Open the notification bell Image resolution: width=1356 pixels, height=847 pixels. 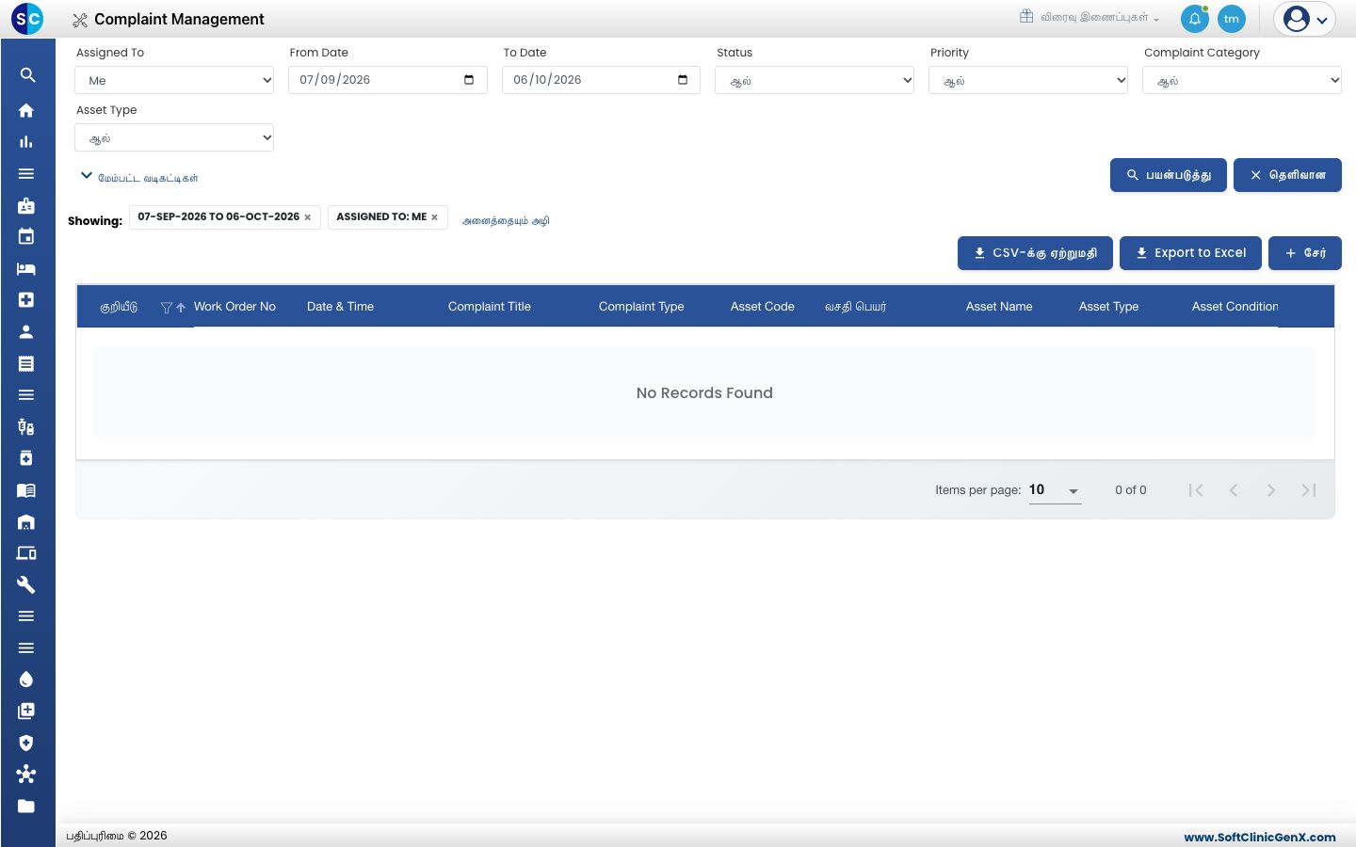pos(1195,19)
